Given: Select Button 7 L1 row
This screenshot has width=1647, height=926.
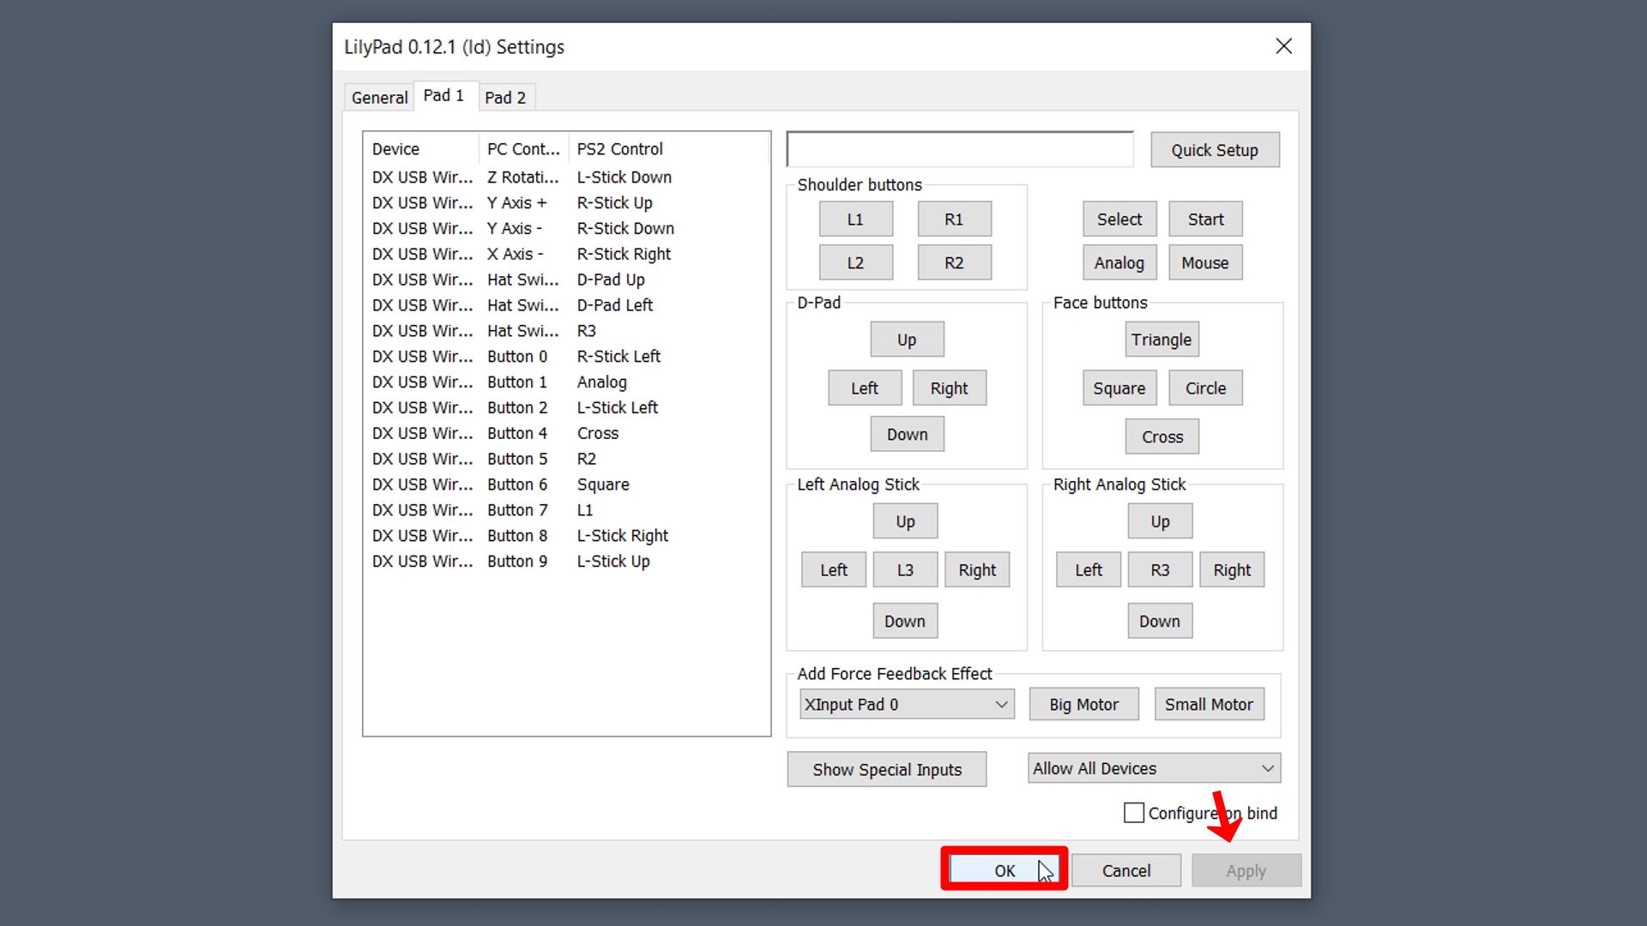Looking at the screenshot, I should (x=566, y=510).
